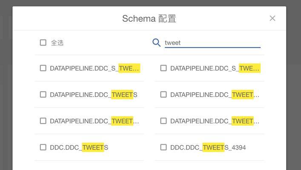Enable the DDC.DDC_TWEETS checkbox

click(x=43, y=147)
